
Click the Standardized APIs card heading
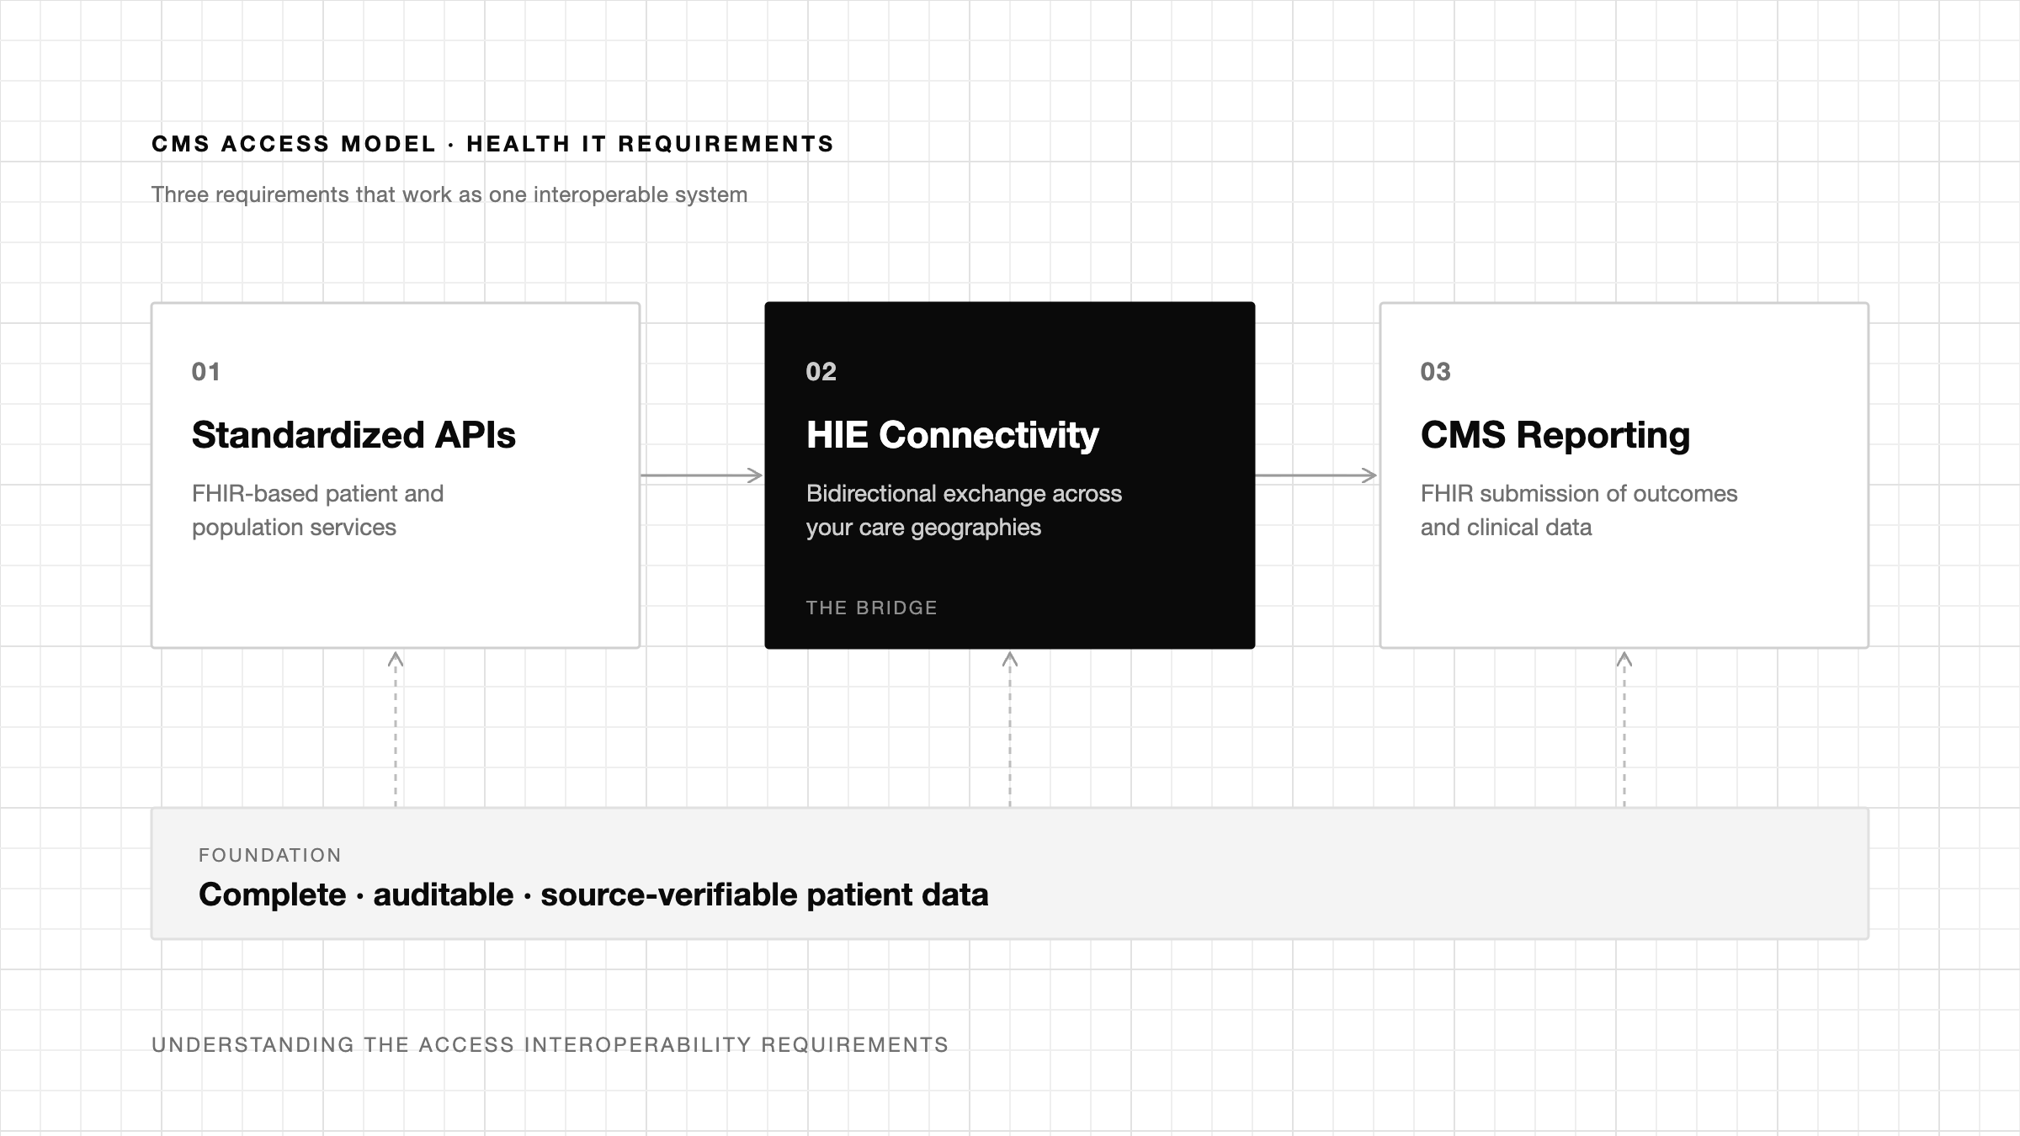pyautogui.click(x=353, y=435)
